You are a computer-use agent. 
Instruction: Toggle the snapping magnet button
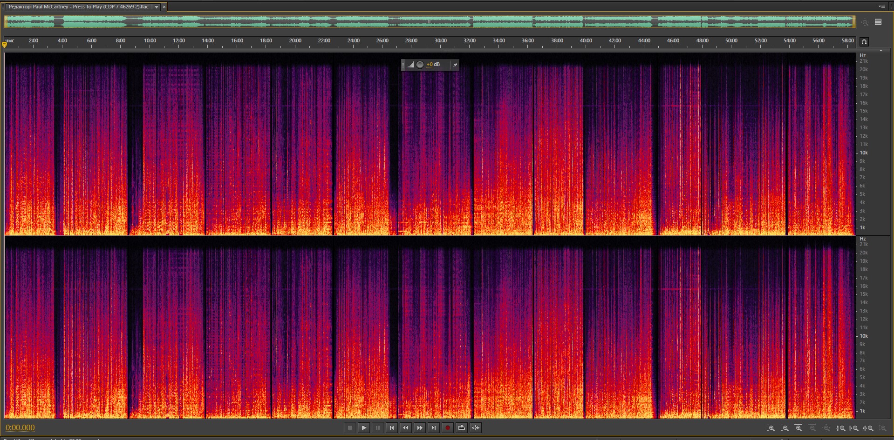864,42
